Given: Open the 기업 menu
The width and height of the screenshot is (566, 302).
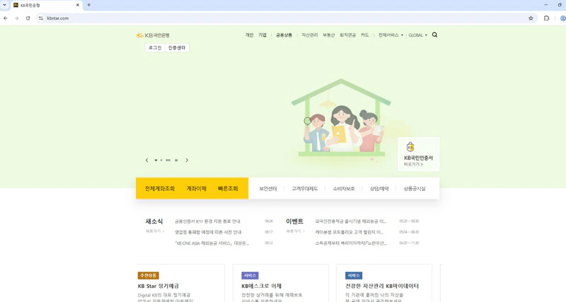Looking at the screenshot, I should 262,35.
